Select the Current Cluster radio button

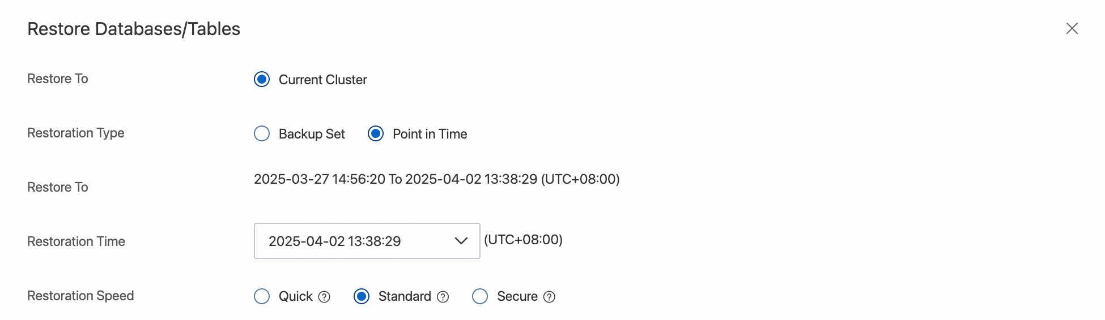[262, 79]
